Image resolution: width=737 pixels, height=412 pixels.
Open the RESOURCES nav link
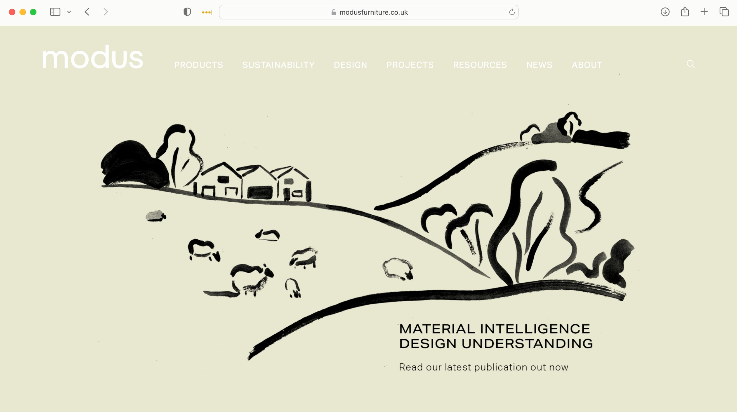[480, 65]
